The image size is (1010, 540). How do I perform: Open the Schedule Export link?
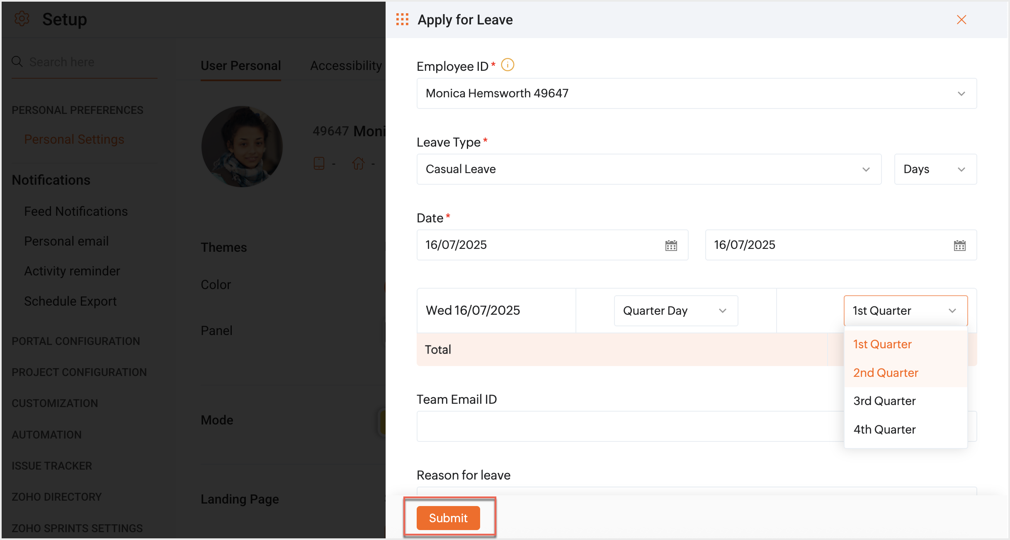click(x=70, y=301)
